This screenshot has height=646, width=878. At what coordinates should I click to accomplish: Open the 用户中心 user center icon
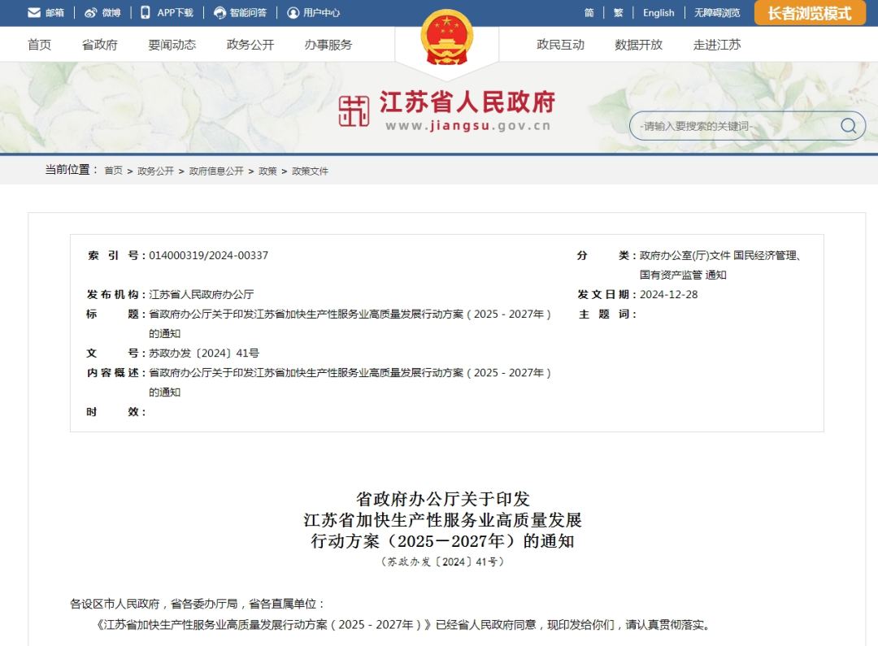pos(294,12)
